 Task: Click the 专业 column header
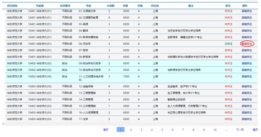pyautogui.click(x=88, y=6)
